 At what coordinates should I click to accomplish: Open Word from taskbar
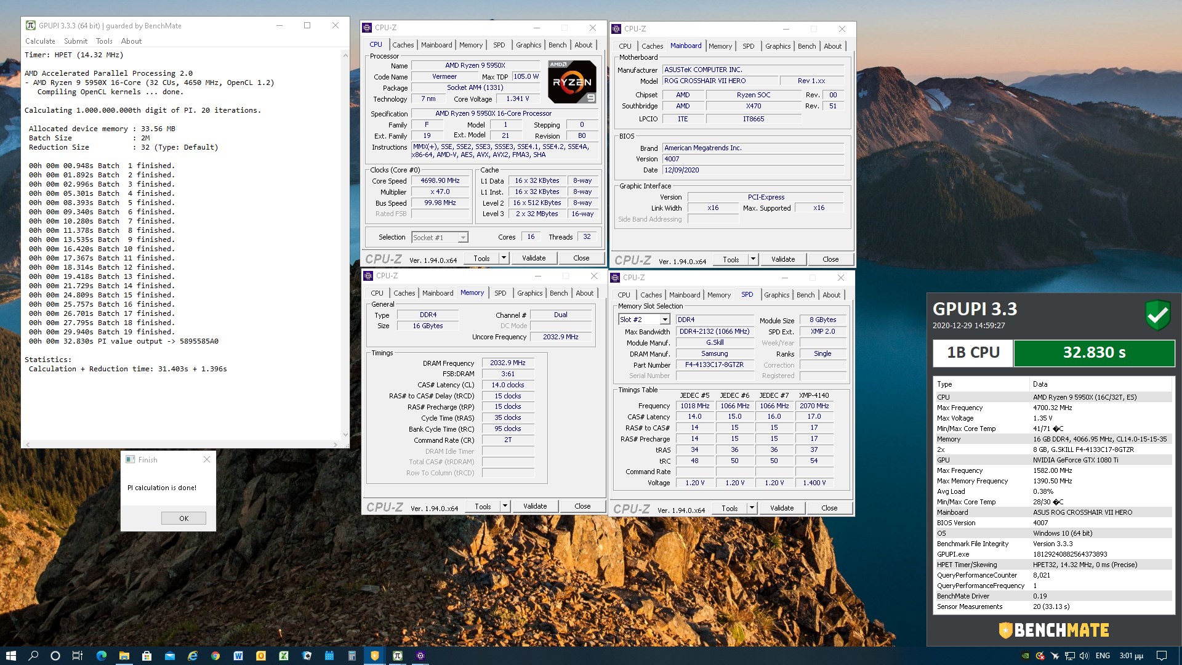point(238,656)
